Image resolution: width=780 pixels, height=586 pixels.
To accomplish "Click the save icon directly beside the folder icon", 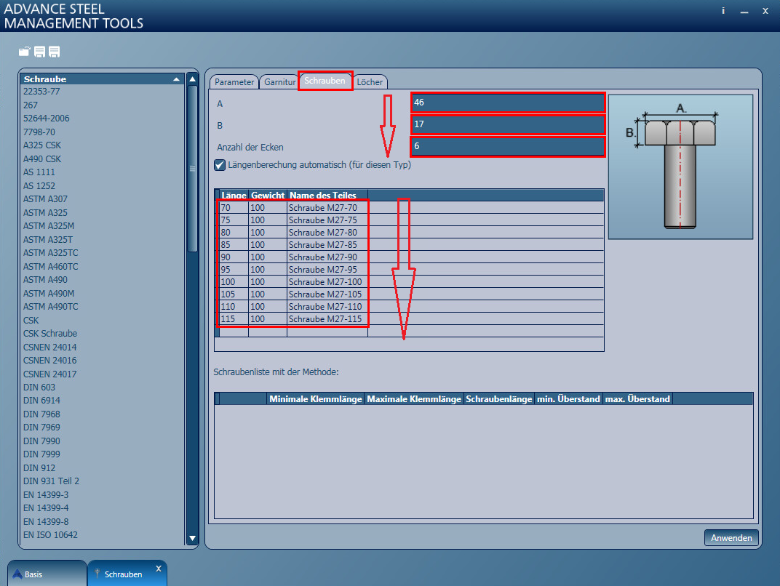I will click(40, 52).
